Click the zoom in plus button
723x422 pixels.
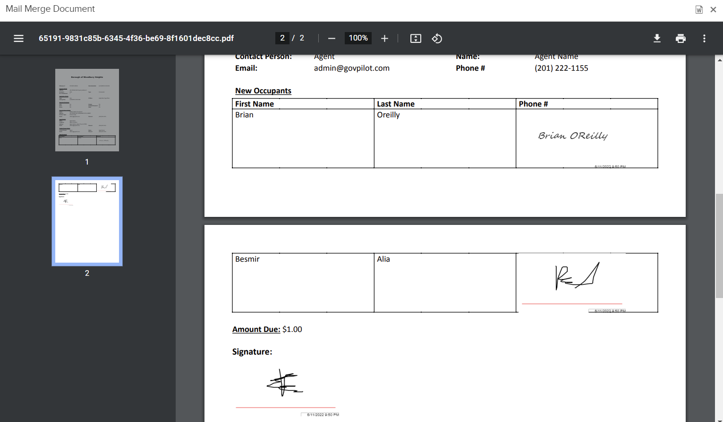coord(384,38)
